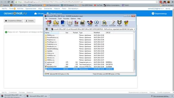This screenshot has height=98, width=174.
Task: Select the setup.exe file row
Action: [x=79, y=69]
